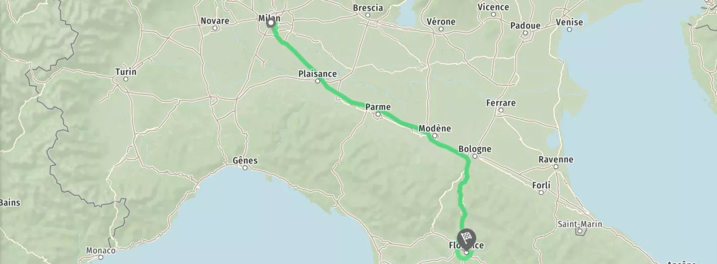The width and height of the screenshot is (717, 264).
Task: Select the Ferrare city label
Action: click(501, 103)
